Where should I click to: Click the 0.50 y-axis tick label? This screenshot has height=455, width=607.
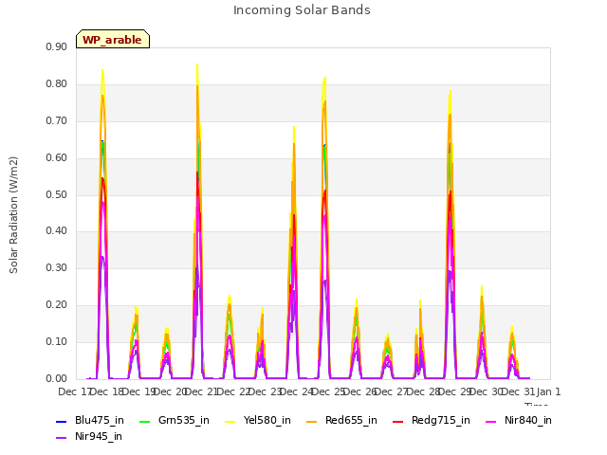pyautogui.click(x=57, y=194)
